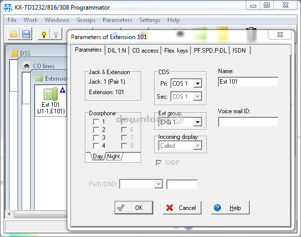Click the unlit lightbulb toolbar icon
Viewport: 301px width, 237px height.
[x=56, y=34]
